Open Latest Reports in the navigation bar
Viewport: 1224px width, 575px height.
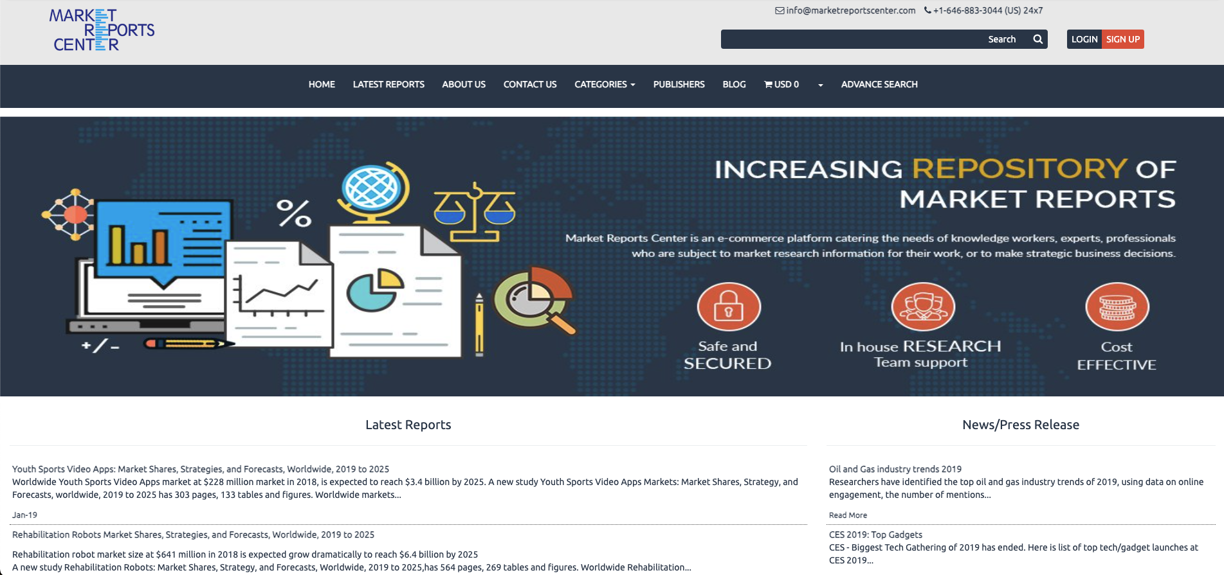(388, 84)
